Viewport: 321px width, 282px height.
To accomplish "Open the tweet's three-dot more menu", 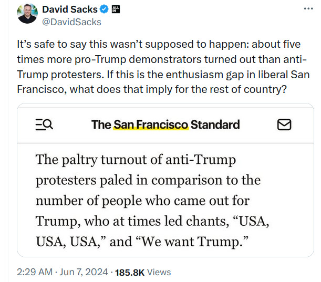I will (x=306, y=9).
